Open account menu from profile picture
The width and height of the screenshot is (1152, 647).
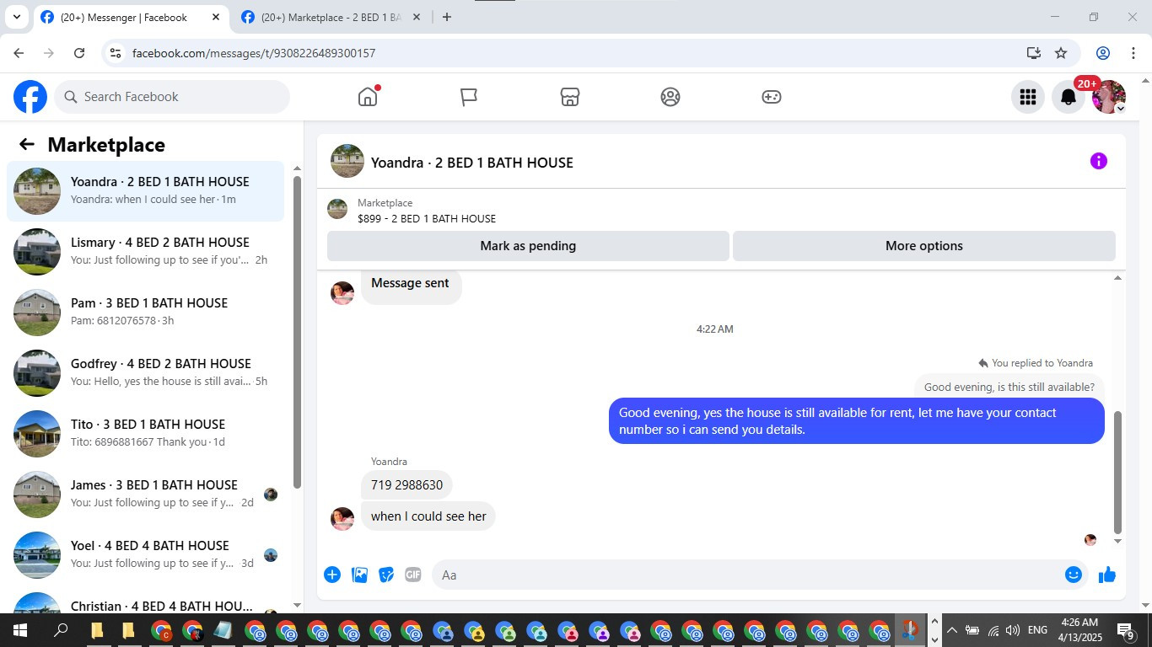tap(1109, 97)
